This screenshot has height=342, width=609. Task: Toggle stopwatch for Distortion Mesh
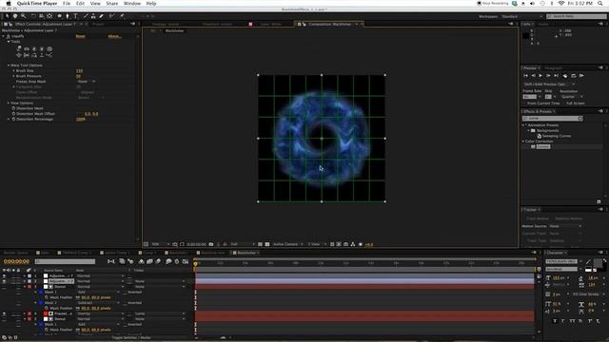[x=13, y=108]
